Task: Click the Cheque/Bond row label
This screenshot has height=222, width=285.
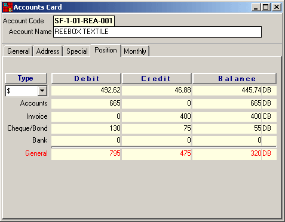Action: pyautogui.click(x=27, y=128)
